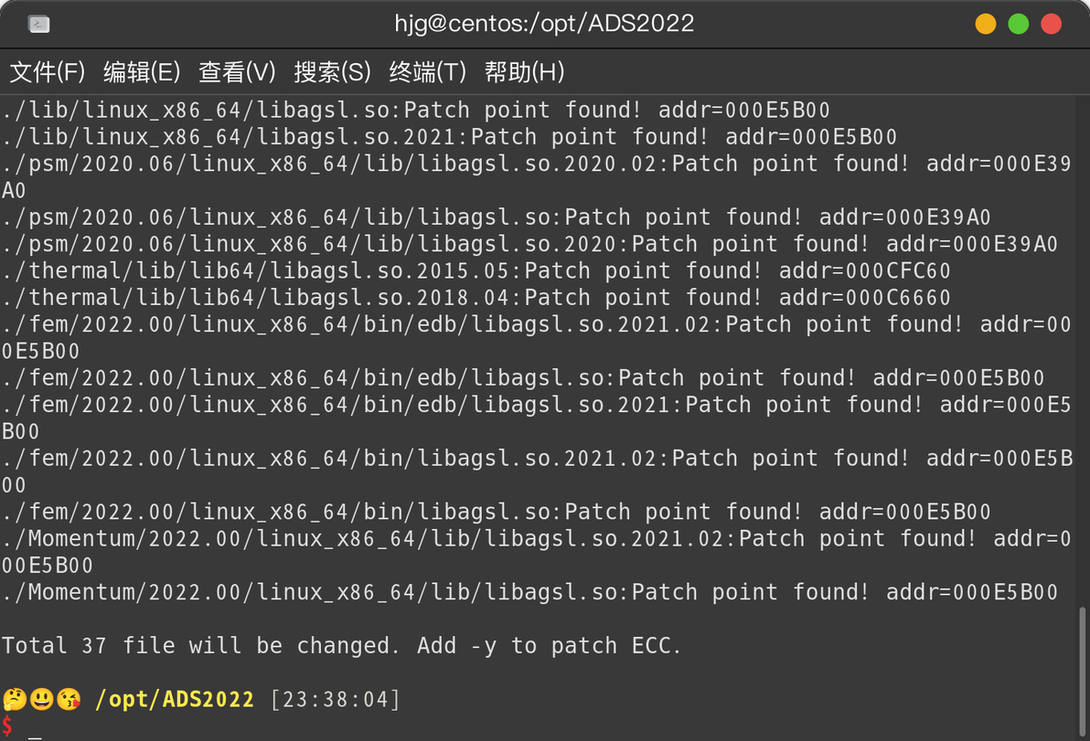Click the yellow minimize window button
Viewport: 1090px width, 741px height.
tap(986, 24)
